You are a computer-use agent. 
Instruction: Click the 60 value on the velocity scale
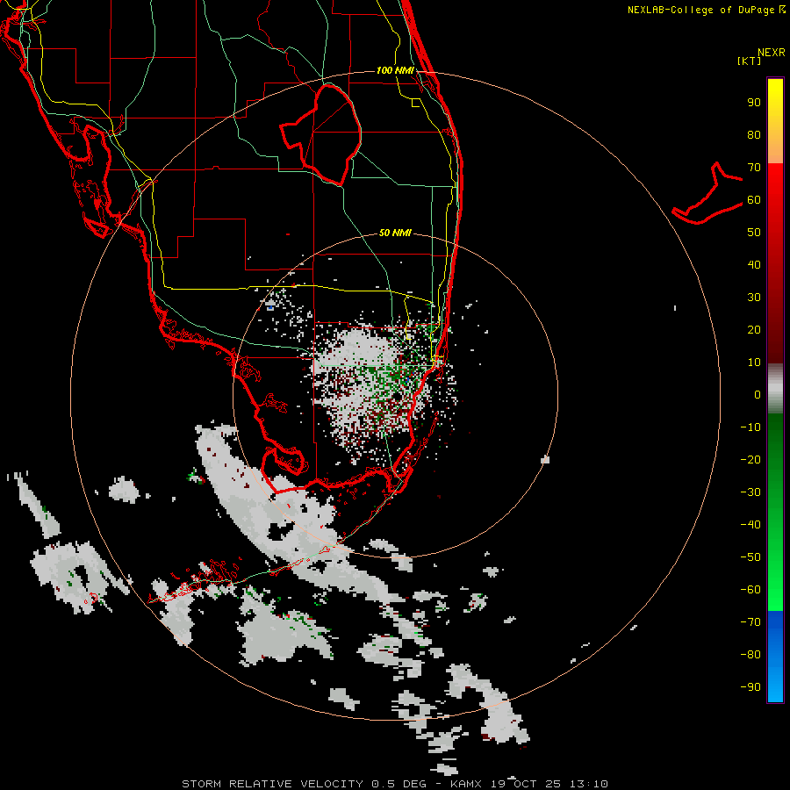click(754, 199)
